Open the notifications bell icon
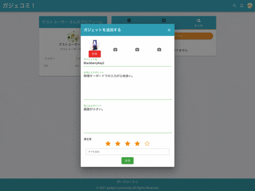Image resolution: width=255 pixels, height=191 pixels. 242,6
